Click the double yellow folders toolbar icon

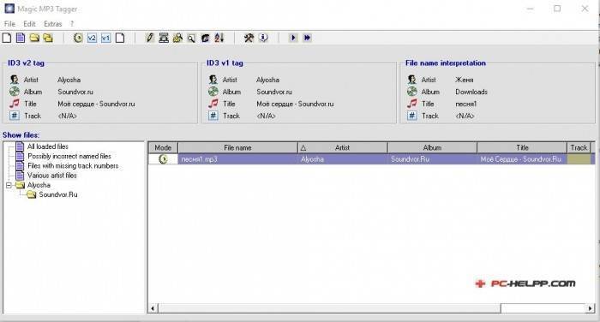coord(48,38)
